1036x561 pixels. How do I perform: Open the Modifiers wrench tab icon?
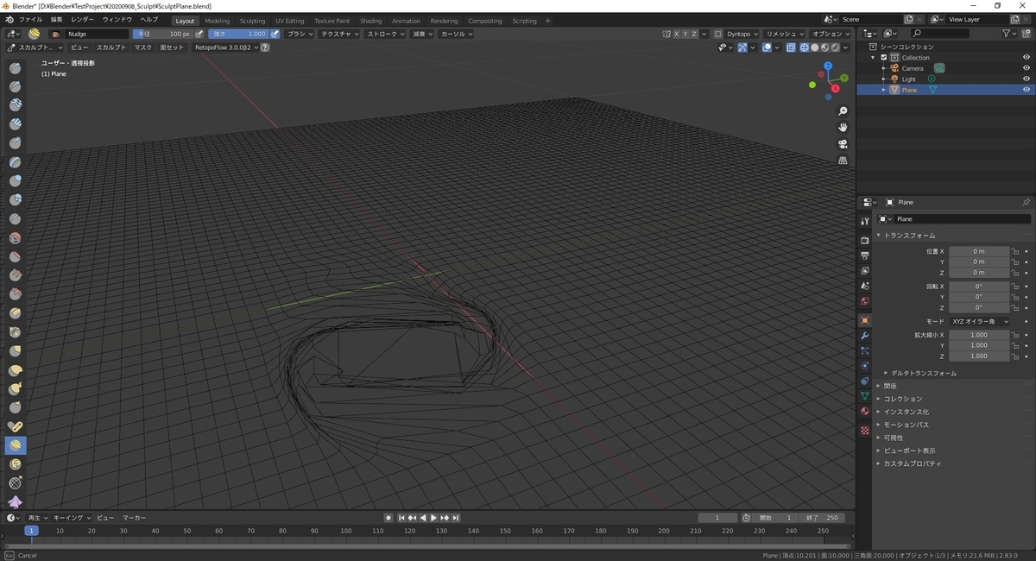(x=864, y=335)
